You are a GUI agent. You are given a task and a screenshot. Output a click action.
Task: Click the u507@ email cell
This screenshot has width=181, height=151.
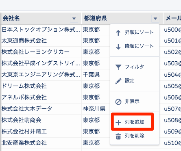tap(172, 109)
